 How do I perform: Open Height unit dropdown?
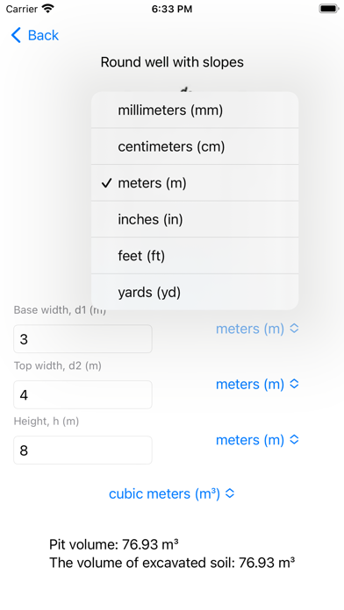coord(257,440)
